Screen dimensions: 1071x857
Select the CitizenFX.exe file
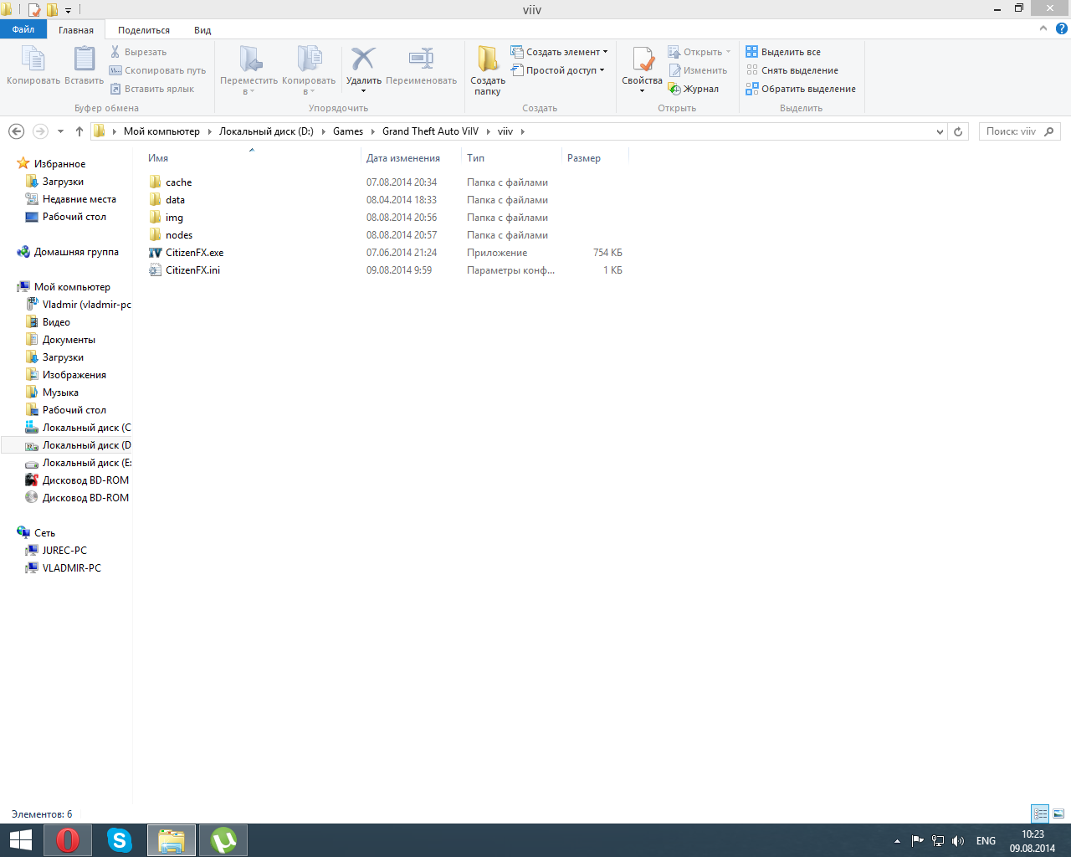tap(194, 253)
